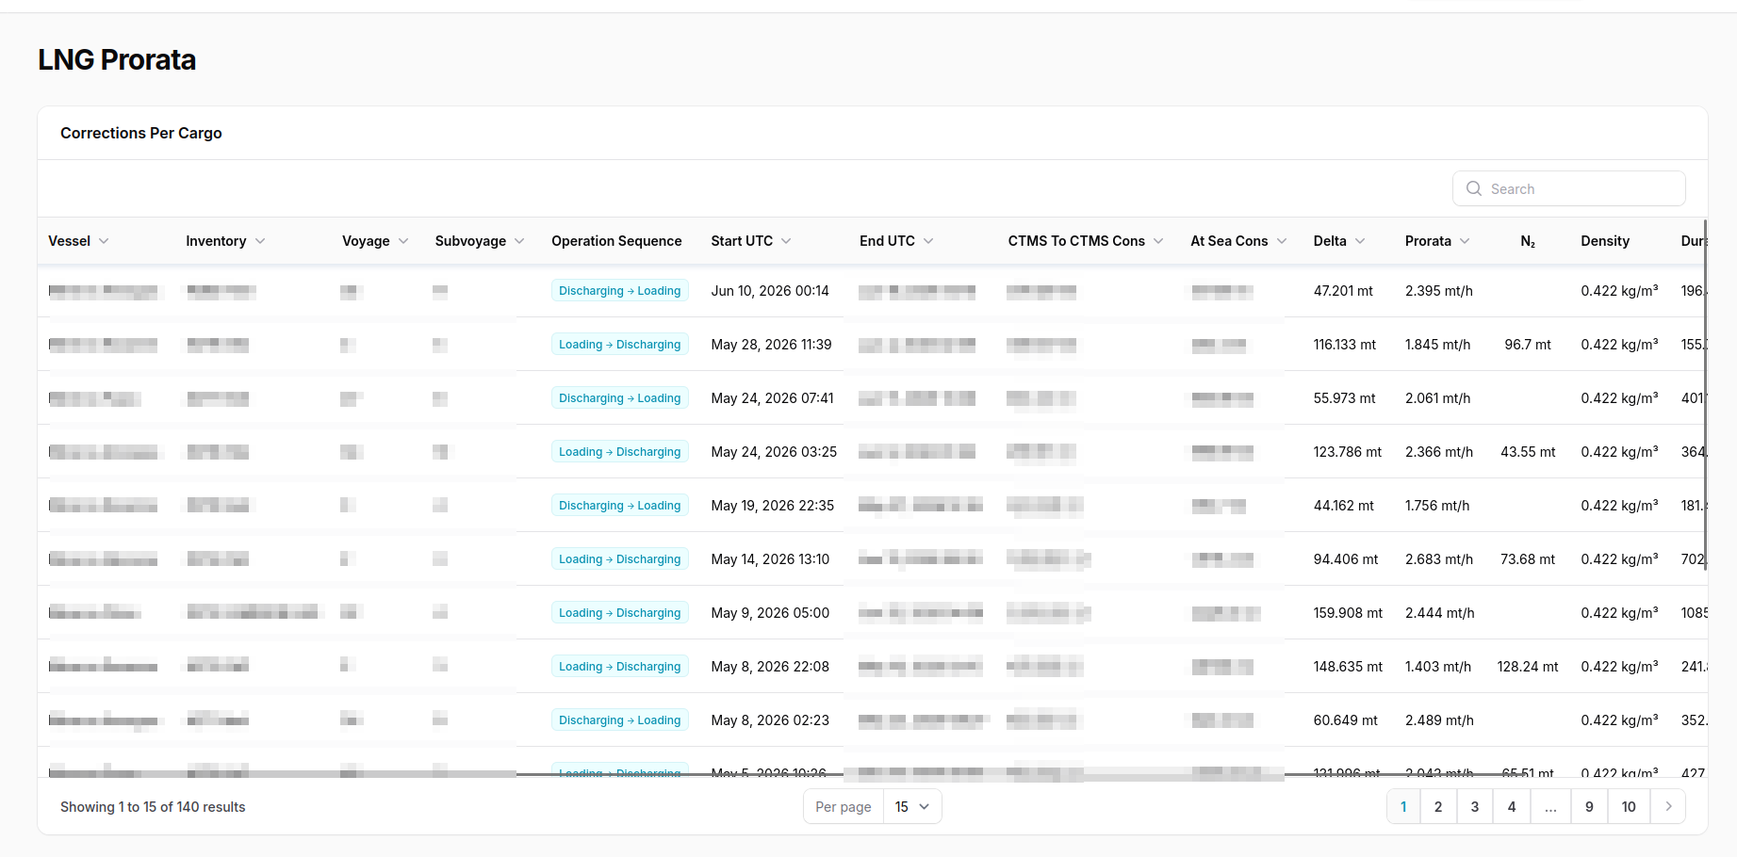
Task: Click next page arrow in pagination
Action: tap(1668, 806)
